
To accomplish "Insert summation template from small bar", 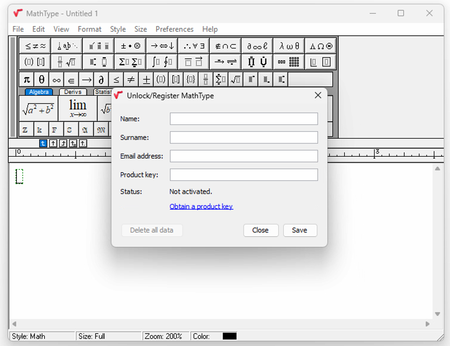I will [x=221, y=80].
